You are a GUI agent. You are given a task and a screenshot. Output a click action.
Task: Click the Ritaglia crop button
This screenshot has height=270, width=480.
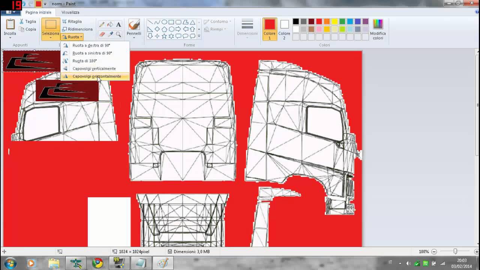[72, 21]
